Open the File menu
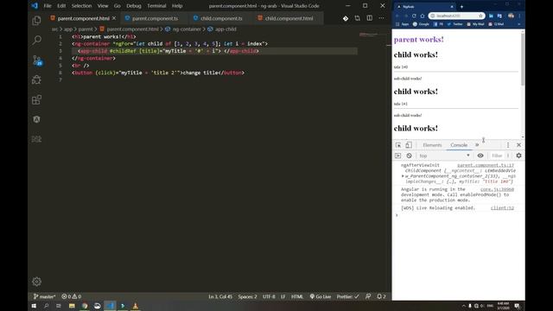Image resolution: width=553 pixels, height=311 pixels. [x=48, y=6]
